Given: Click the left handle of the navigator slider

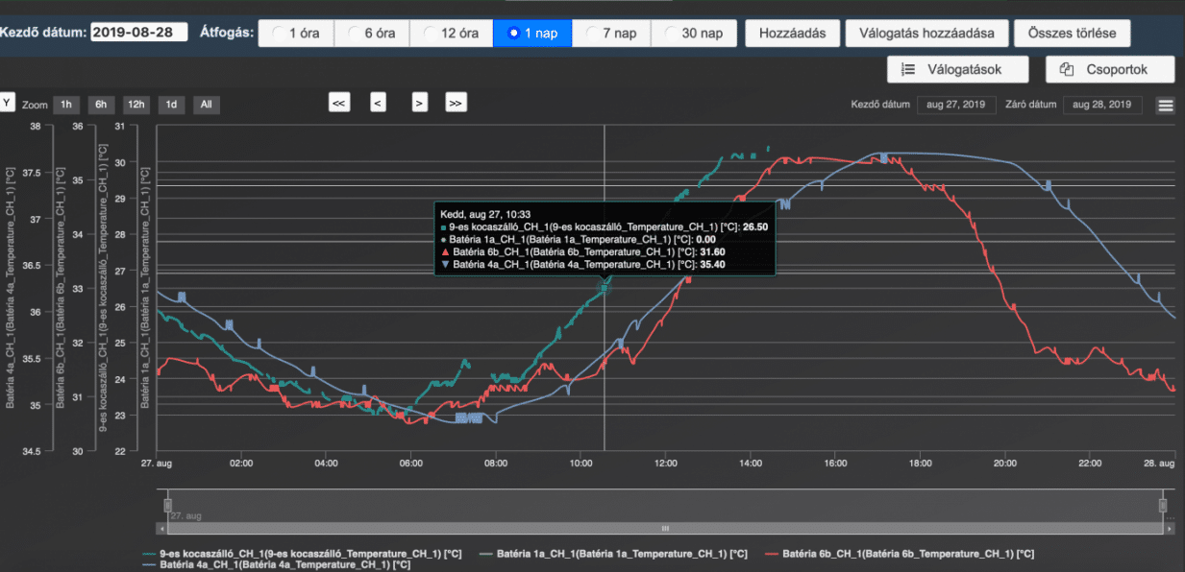Looking at the screenshot, I should [167, 505].
